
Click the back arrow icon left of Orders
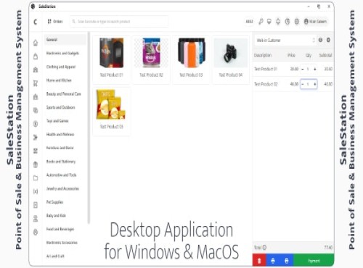pyautogui.click(x=36, y=22)
